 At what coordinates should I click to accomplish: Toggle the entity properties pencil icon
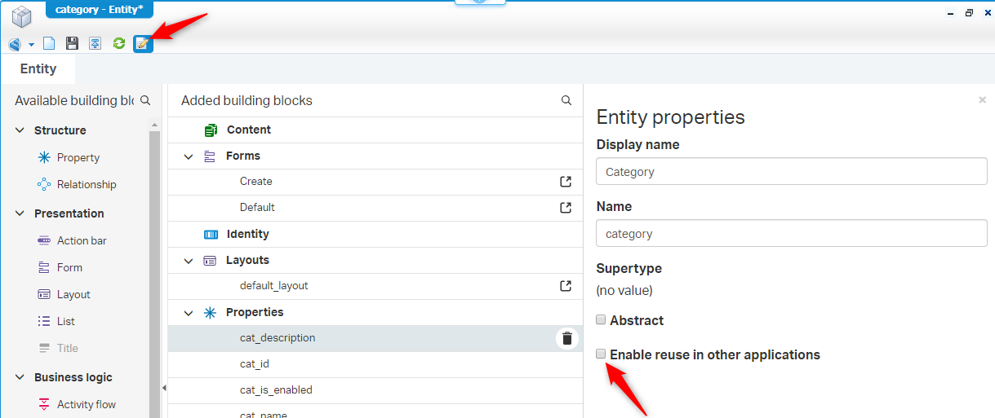143,43
